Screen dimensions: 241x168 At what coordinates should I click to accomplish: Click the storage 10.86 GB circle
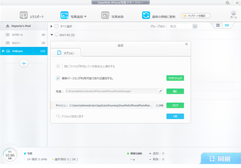pos(10,155)
